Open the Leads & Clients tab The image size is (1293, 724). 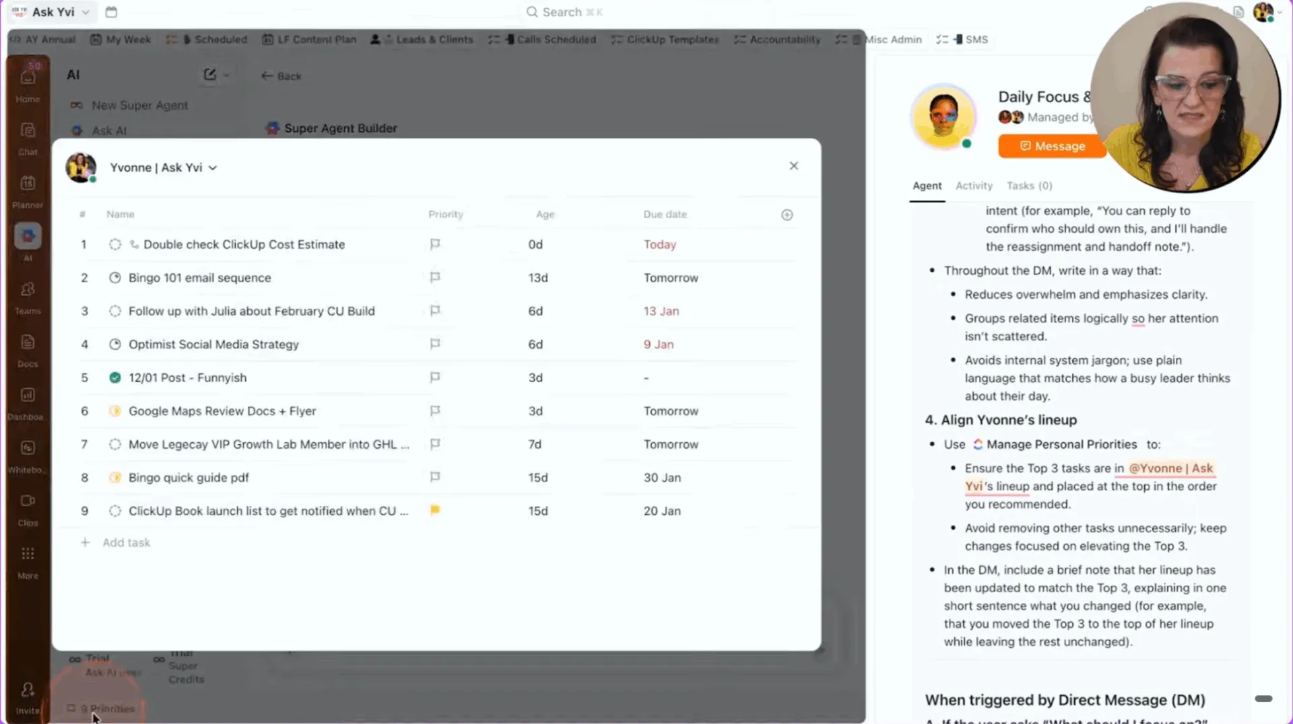(422, 39)
